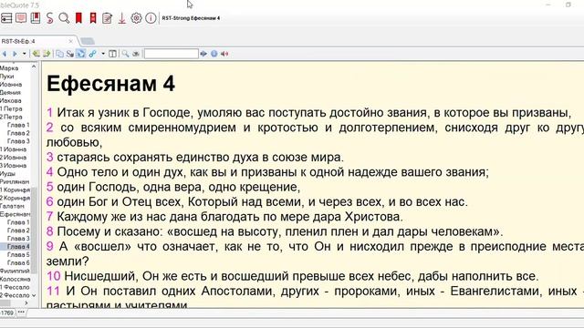This screenshot has height=328, width=584.
Task: Open the red Strong's numbers S icon
Action: [50, 18]
